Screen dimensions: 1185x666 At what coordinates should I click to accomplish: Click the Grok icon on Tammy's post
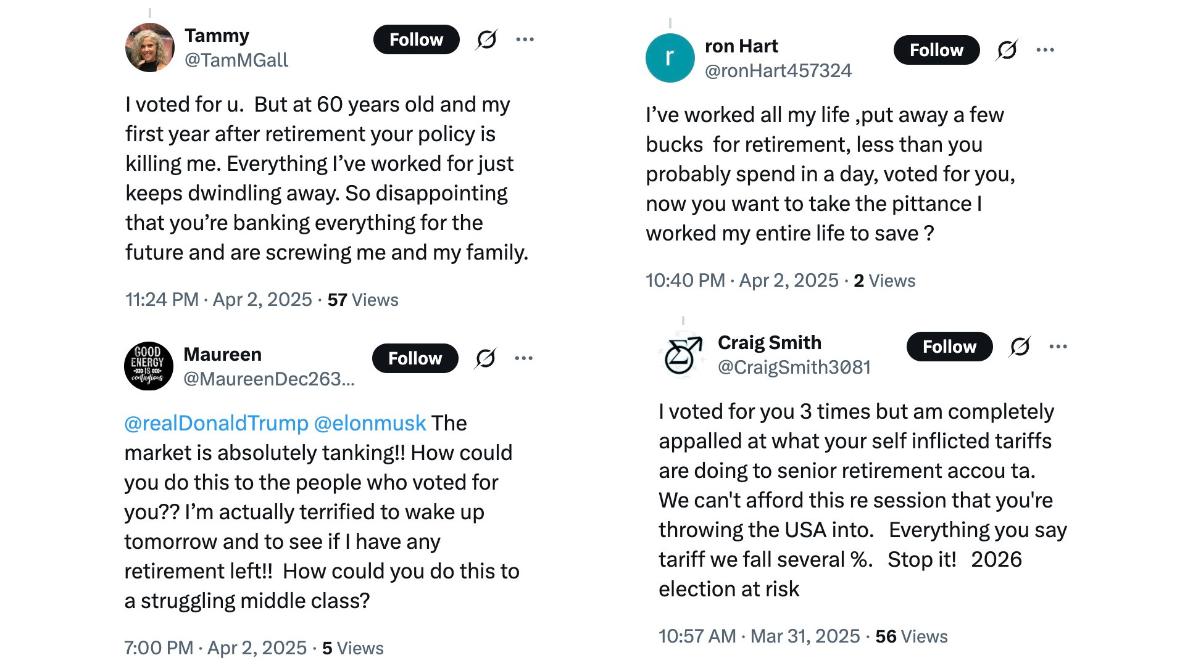[x=487, y=39]
